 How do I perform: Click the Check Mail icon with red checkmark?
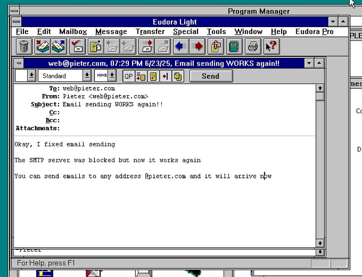tap(77, 47)
